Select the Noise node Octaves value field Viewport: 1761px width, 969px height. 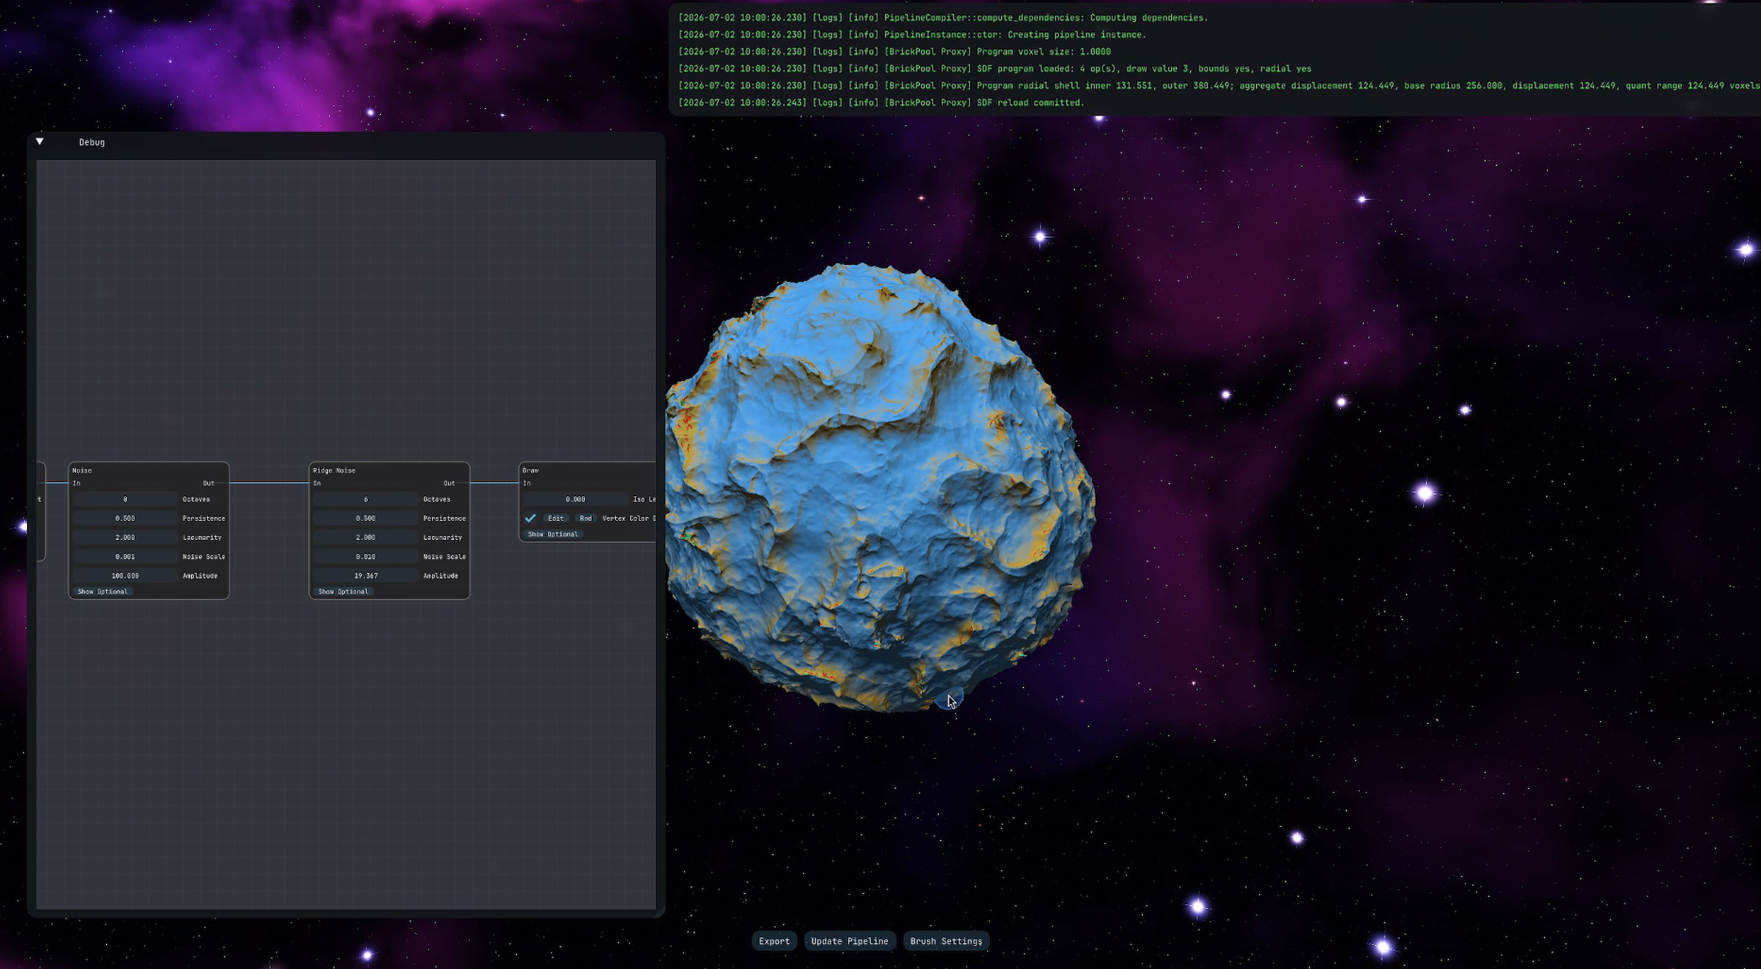pos(125,499)
